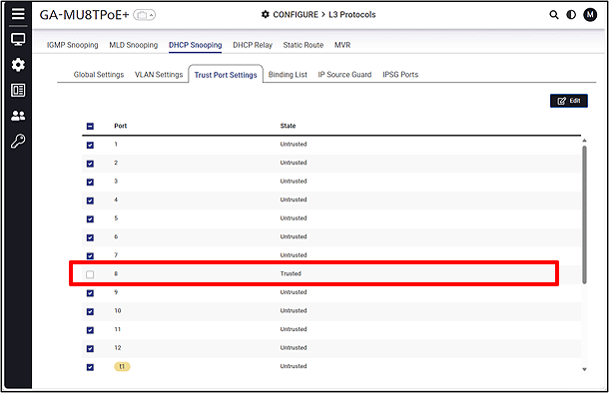The height and width of the screenshot is (393, 609).
Task: Open the DHCP Relay tab
Action: point(253,45)
